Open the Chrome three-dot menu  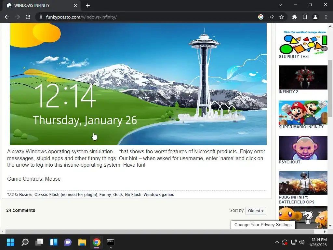click(326, 17)
